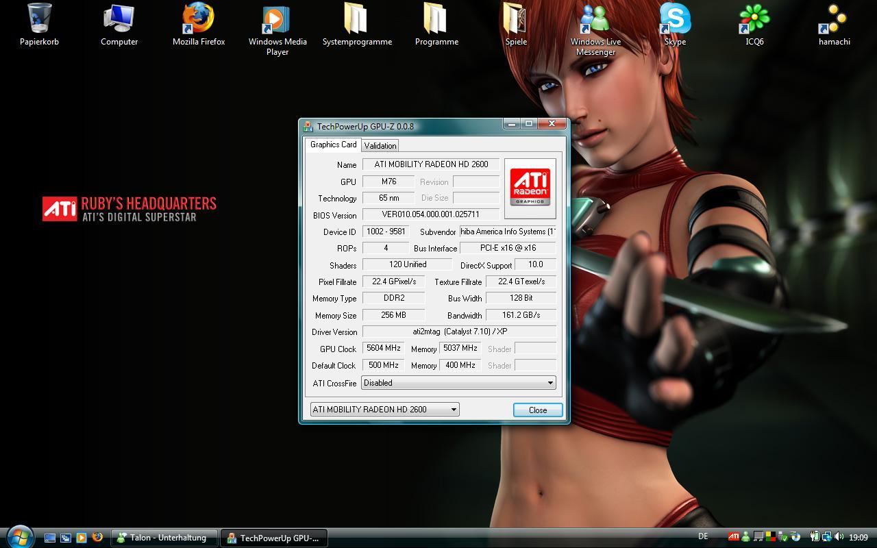The image size is (877, 548).
Task: Switch to the Validation tab
Action: [380, 146]
